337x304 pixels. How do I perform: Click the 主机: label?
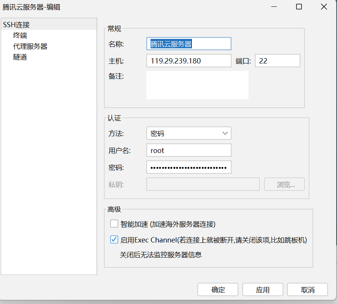tap(116, 61)
